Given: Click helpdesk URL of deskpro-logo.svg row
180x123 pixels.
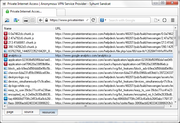Looking at the screenshot, I should [114, 77].
